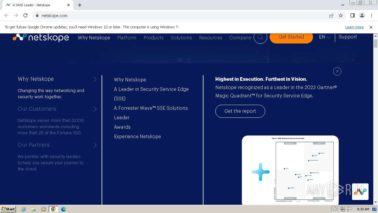The height and width of the screenshot is (213, 378).
Task: Launch Internet Explorer from taskbar
Action: [x=24, y=209]
